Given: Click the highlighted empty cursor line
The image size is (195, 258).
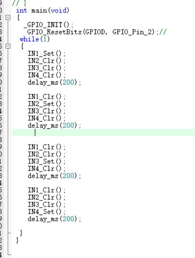Looking at the screenshot, I should 104,132.
